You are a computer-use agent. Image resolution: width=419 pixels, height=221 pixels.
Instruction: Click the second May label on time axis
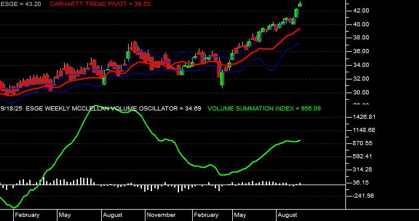click(240, 215)
